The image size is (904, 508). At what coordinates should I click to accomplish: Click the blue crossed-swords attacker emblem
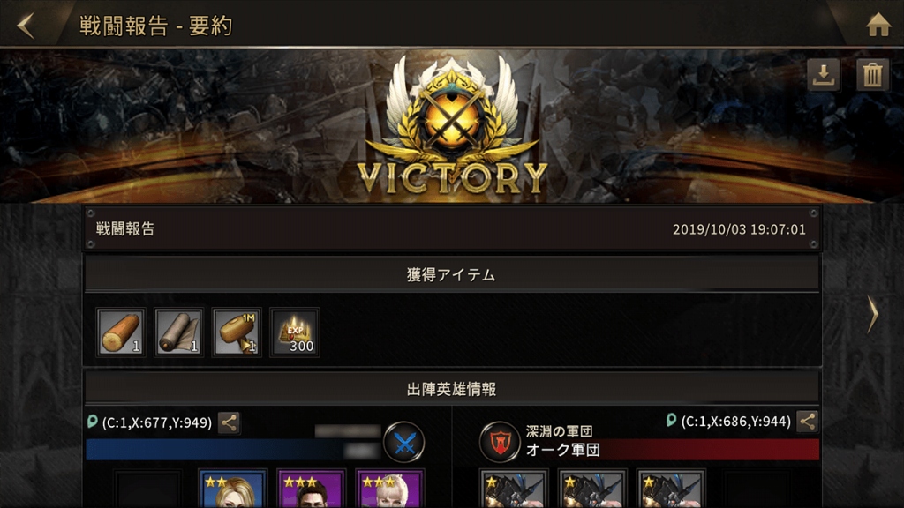pos(404,443)
